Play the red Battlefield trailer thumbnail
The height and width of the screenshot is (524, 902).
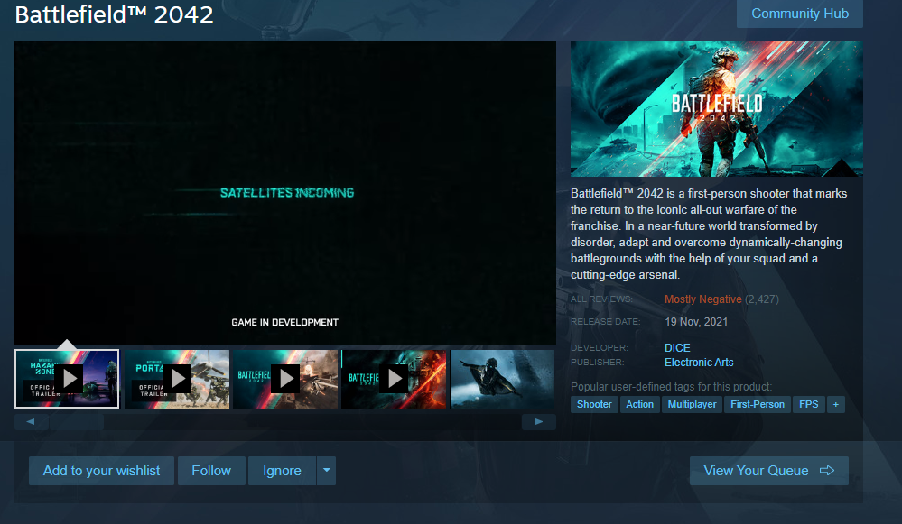394,379
